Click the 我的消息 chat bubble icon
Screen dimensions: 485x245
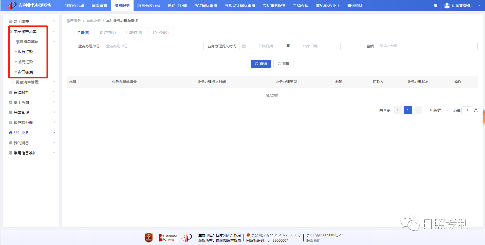(x=11, y=143)
